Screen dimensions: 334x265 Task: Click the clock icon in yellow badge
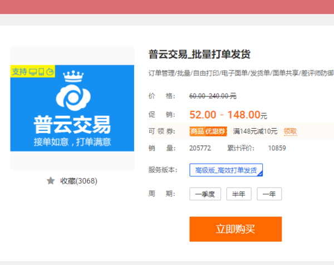[50, 72]
